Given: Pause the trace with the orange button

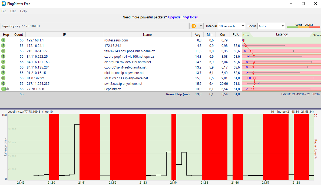Looking at the screenshot, I should (x=194, y=26).
